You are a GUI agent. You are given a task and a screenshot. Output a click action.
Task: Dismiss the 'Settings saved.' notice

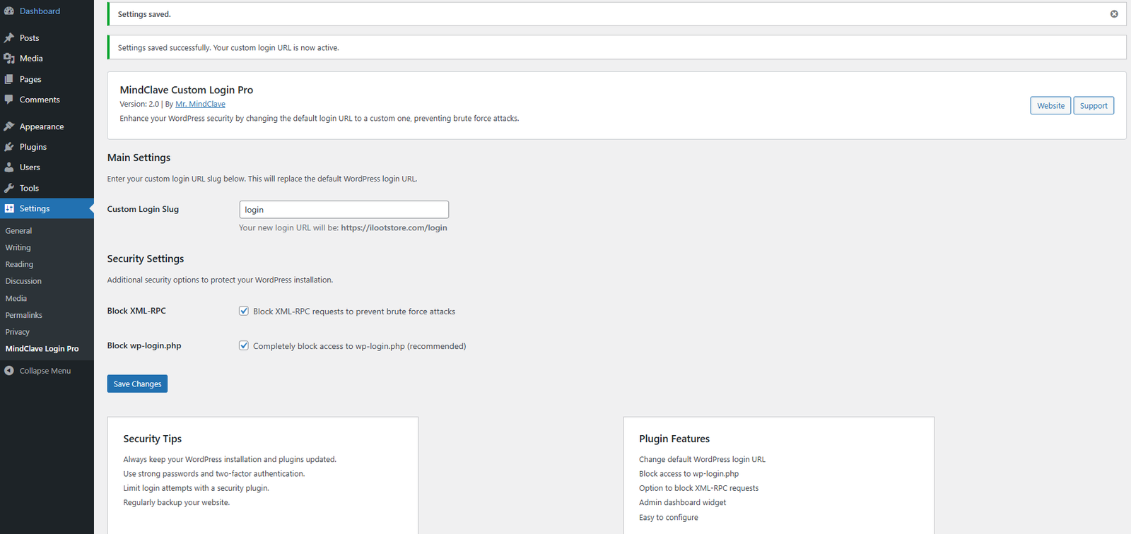1114,14
